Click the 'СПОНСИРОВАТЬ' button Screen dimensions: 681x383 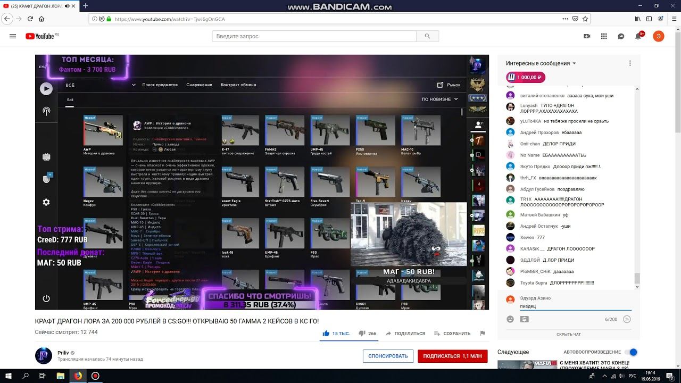388,356
